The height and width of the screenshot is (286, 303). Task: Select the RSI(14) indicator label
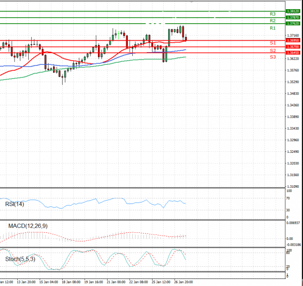pyautogui.click(x=15, y=204)
